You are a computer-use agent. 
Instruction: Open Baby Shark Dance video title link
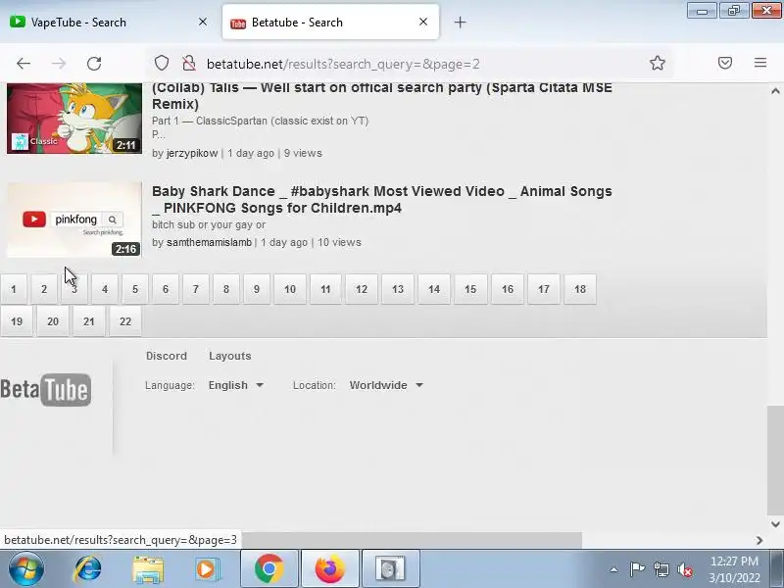coord(382,200)
